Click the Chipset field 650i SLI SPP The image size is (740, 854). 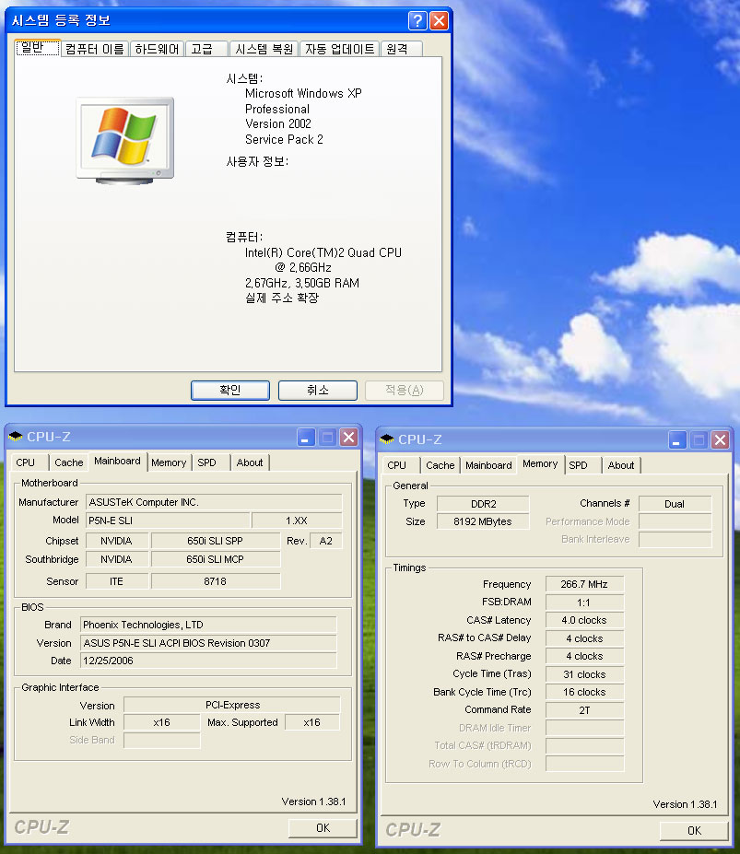216,541
